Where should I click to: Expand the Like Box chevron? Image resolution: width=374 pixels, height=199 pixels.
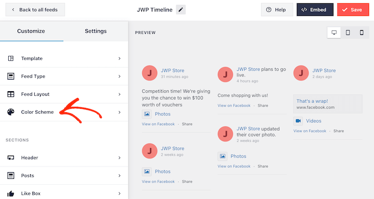pyautogui.click(x=119, y=194)
